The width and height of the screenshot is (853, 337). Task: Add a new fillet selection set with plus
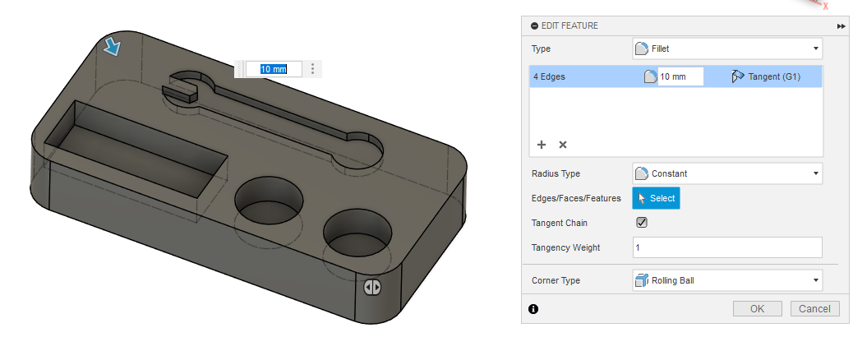click(542, 145)
